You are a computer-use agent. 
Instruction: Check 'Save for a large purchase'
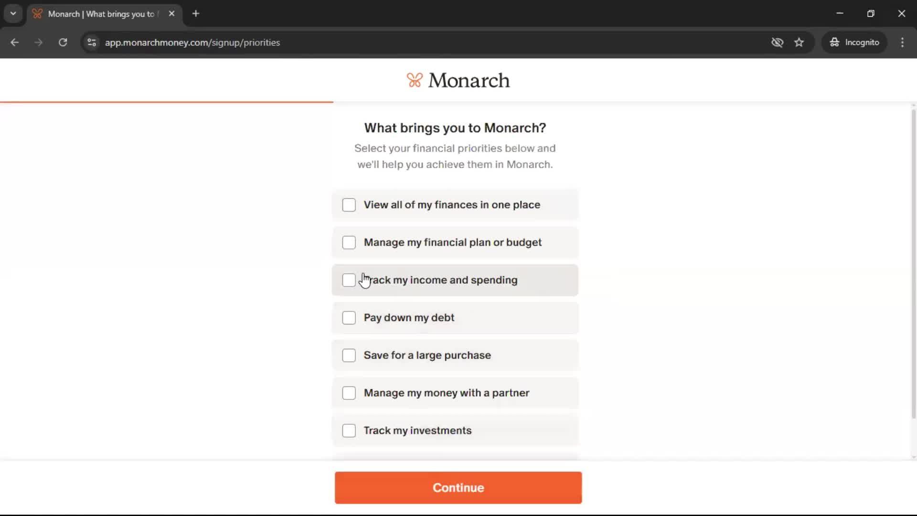(349, 355)
